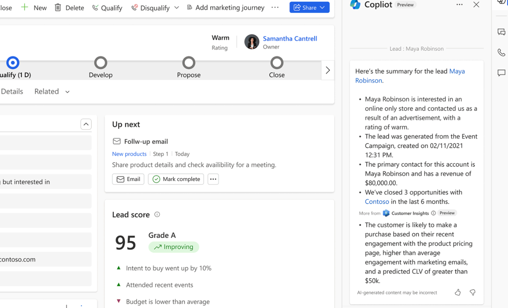Select the Propose stage circle

[189, 63]
